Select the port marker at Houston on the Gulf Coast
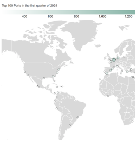The width and height of the screenshot is (135, 147). [x=44, y=78]
